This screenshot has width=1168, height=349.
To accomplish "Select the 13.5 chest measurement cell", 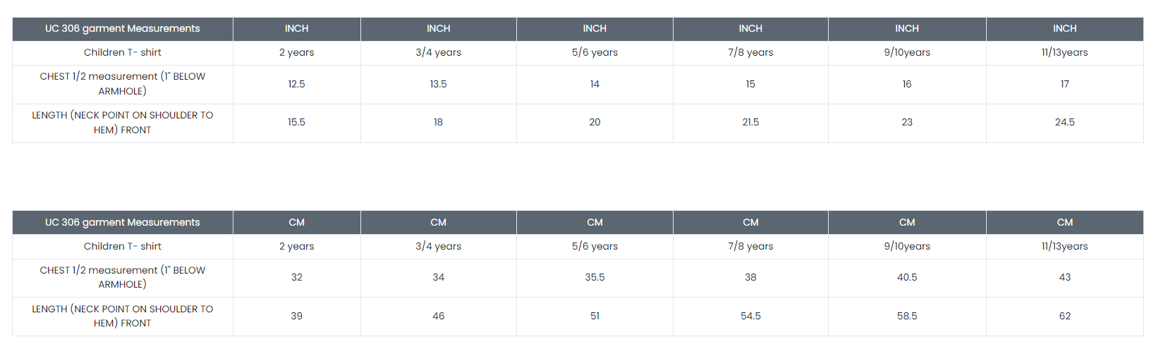I will [x=438, y=84].
